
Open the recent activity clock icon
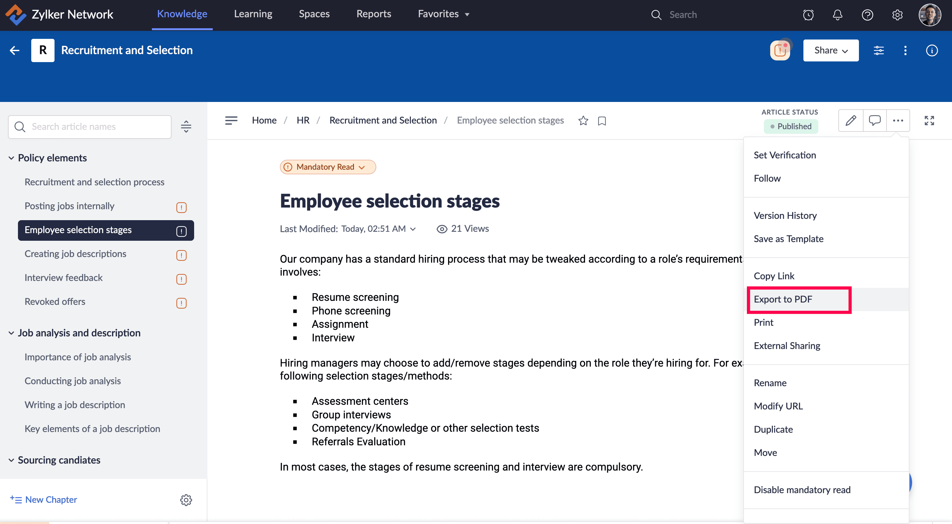[808, 15]
